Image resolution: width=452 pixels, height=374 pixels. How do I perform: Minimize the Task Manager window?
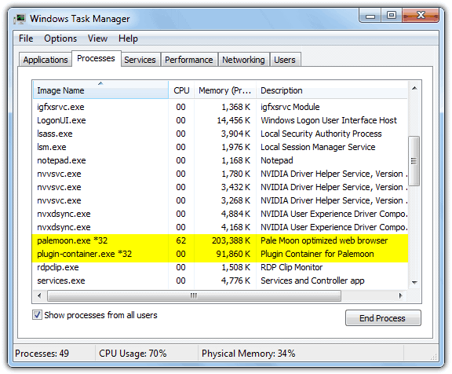point(370,15)
